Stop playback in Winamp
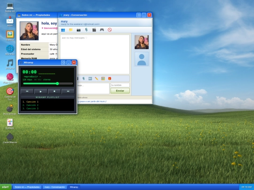The width and height of the screenshot is (254, 190). [55, 91]
